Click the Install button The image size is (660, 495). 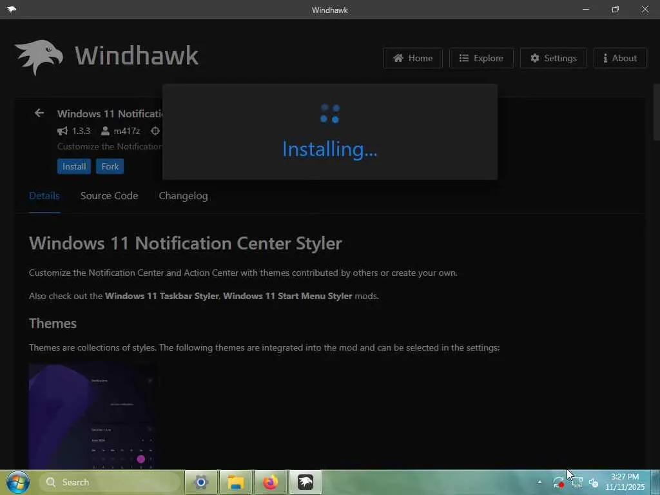pos(74,166)
